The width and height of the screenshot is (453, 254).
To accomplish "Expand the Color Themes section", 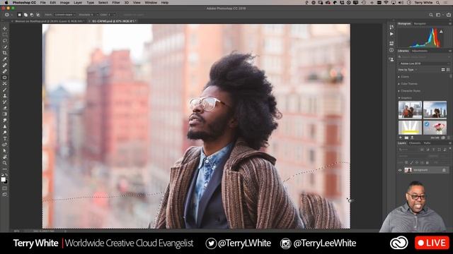I will tap(399, 84).
